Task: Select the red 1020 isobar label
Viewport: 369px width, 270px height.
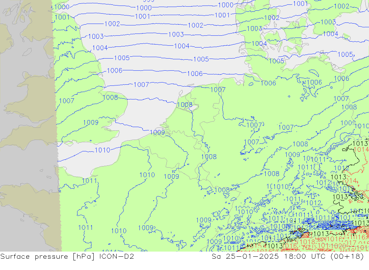Action: (x=338, y=246)
